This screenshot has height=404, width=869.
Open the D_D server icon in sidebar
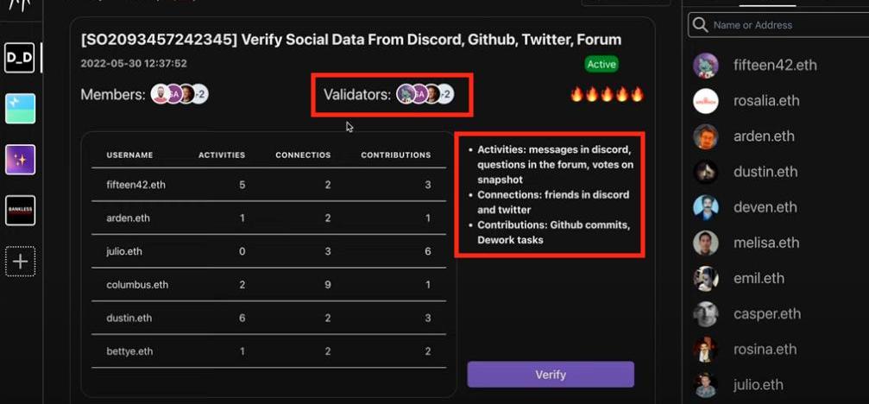pyautogui.click(x=20, y=58)
